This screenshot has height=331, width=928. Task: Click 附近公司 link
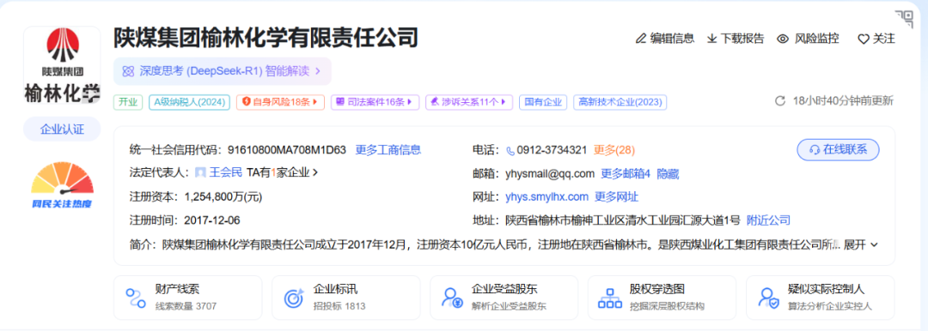768,220
